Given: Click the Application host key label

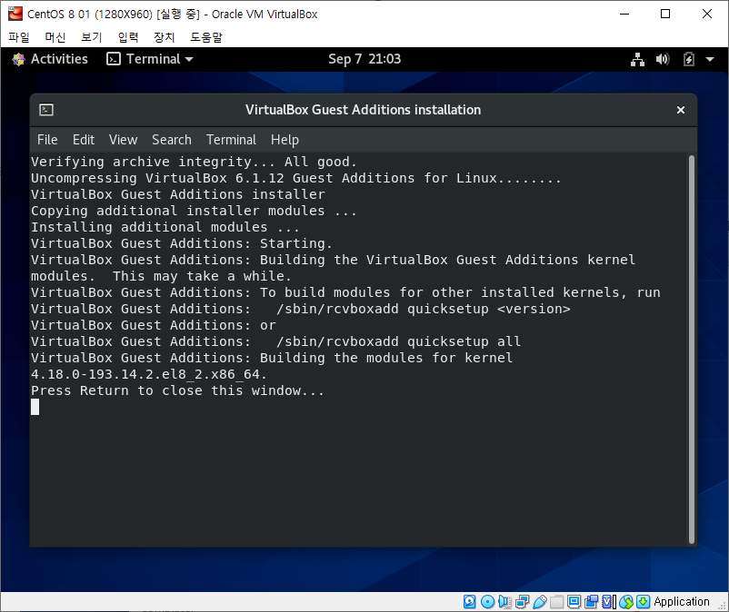Looking at the screenshot, I should [682, 602].
